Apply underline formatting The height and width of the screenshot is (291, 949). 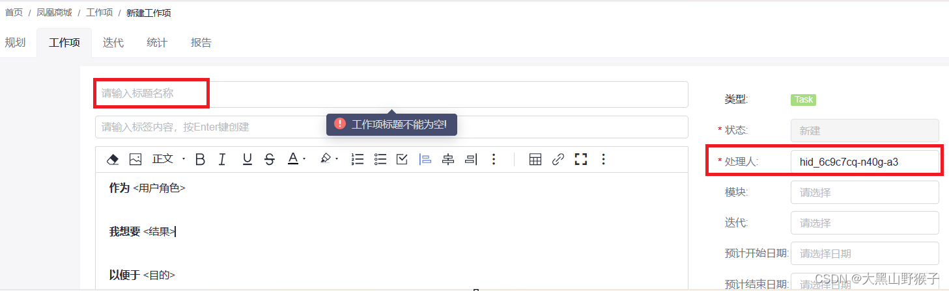[x=248, y=159]
